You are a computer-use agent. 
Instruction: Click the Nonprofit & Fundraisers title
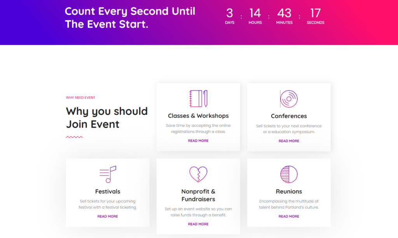pos(198,195)
